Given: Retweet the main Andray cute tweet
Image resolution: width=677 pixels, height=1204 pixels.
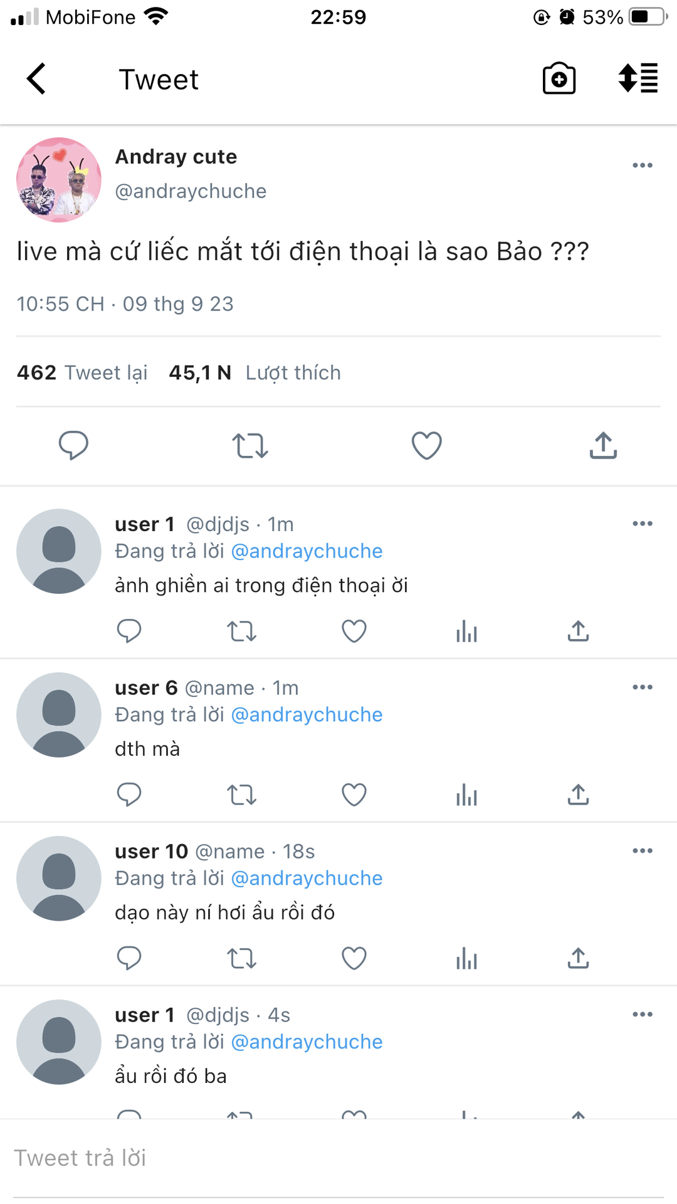Looking at the screenshot, I should 250,445.
